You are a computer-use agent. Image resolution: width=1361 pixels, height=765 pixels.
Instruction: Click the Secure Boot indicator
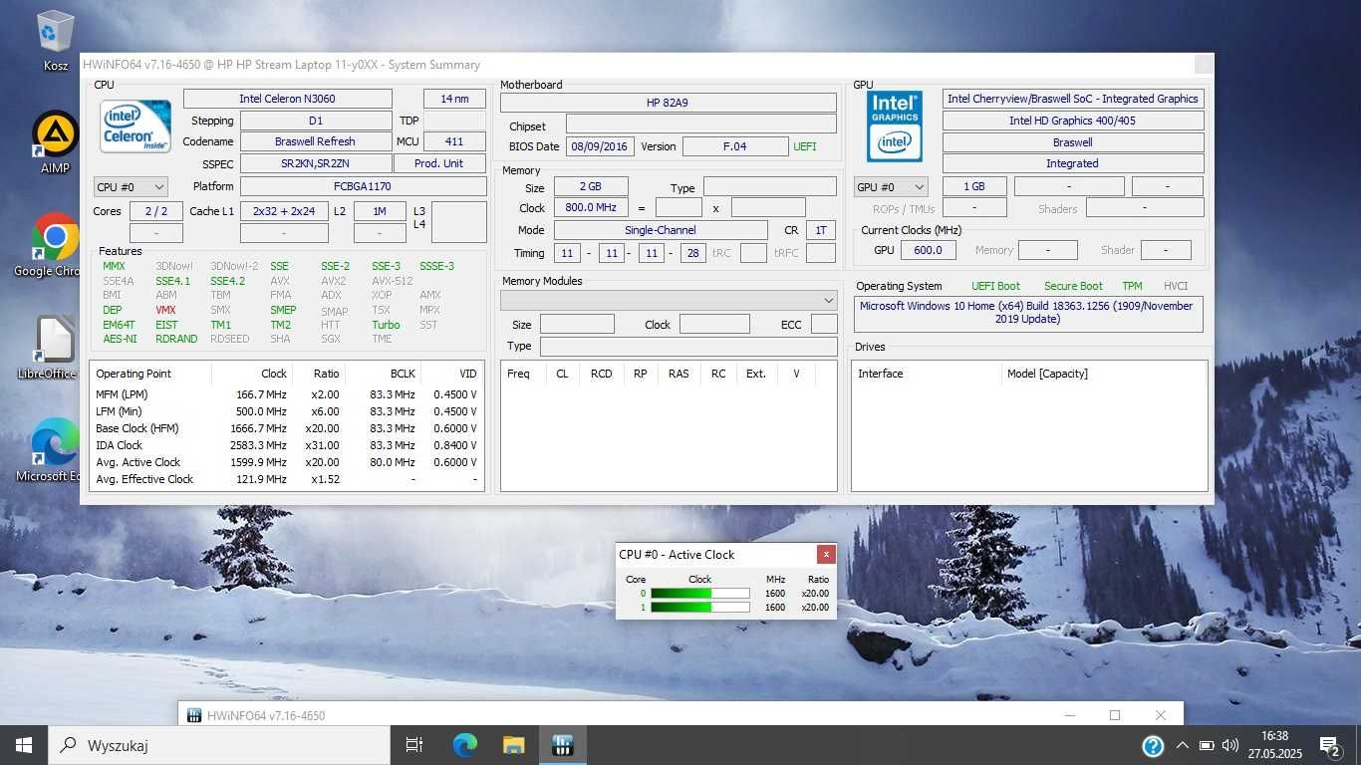(x=1073, y=286)
